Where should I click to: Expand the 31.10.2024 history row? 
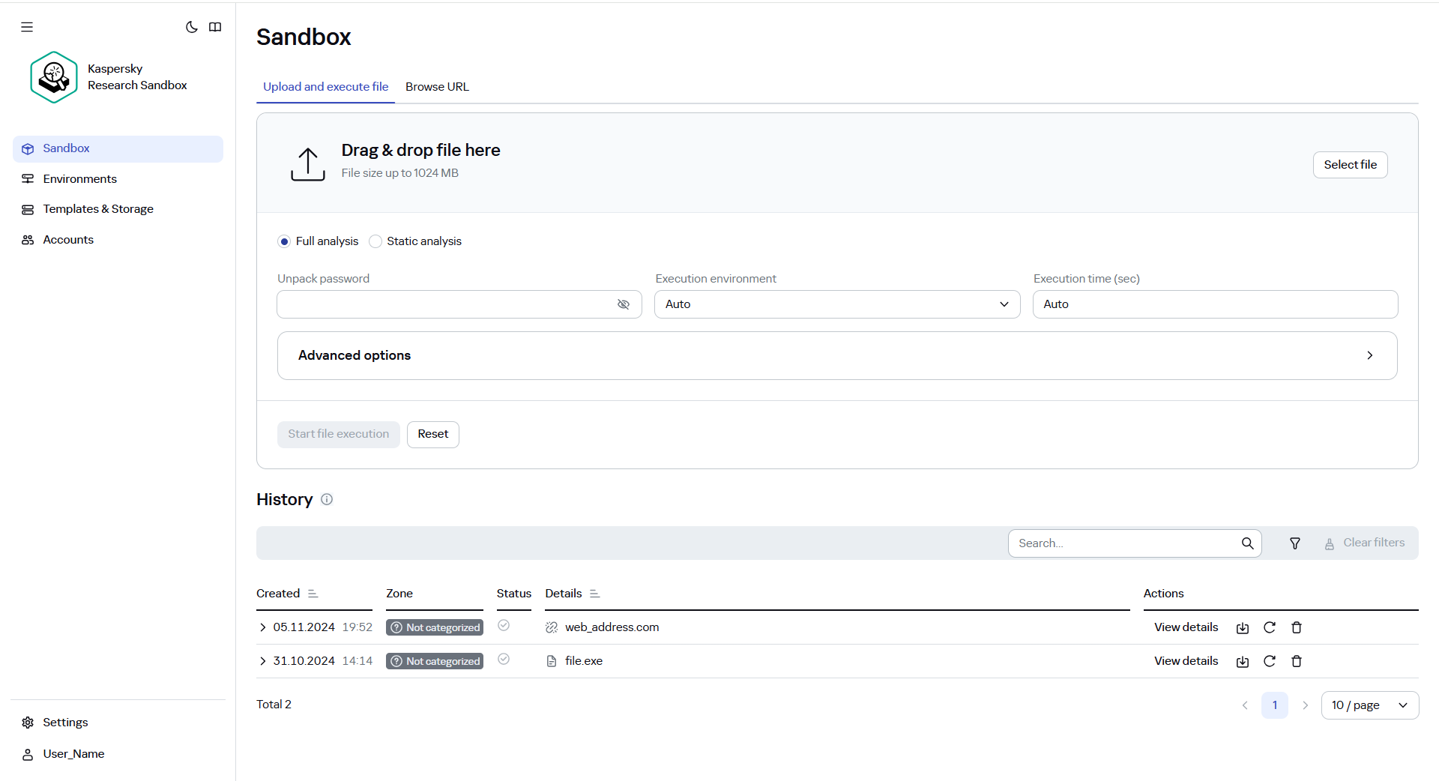click(x=262, y=661)
